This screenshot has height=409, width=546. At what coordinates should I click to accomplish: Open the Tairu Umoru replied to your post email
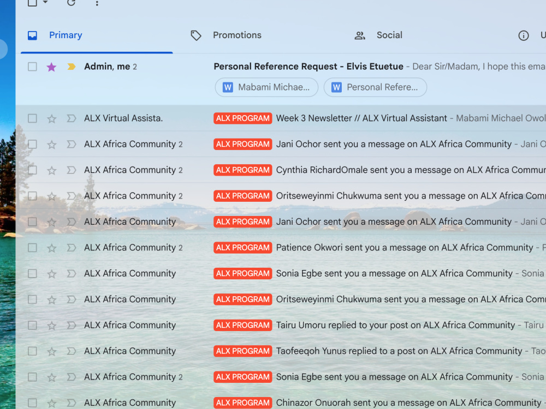[x=395, y=325]
